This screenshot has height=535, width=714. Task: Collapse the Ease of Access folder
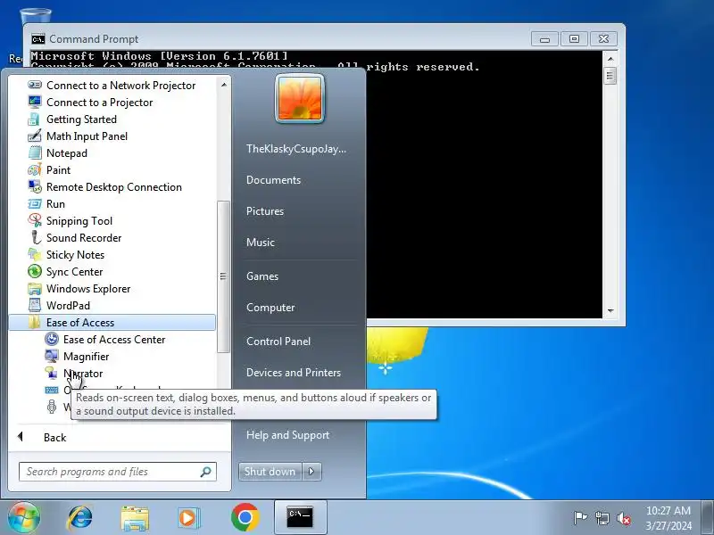point(112,323)
